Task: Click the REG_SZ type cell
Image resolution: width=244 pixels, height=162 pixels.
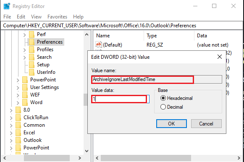Action: click(x=155, y=45)
